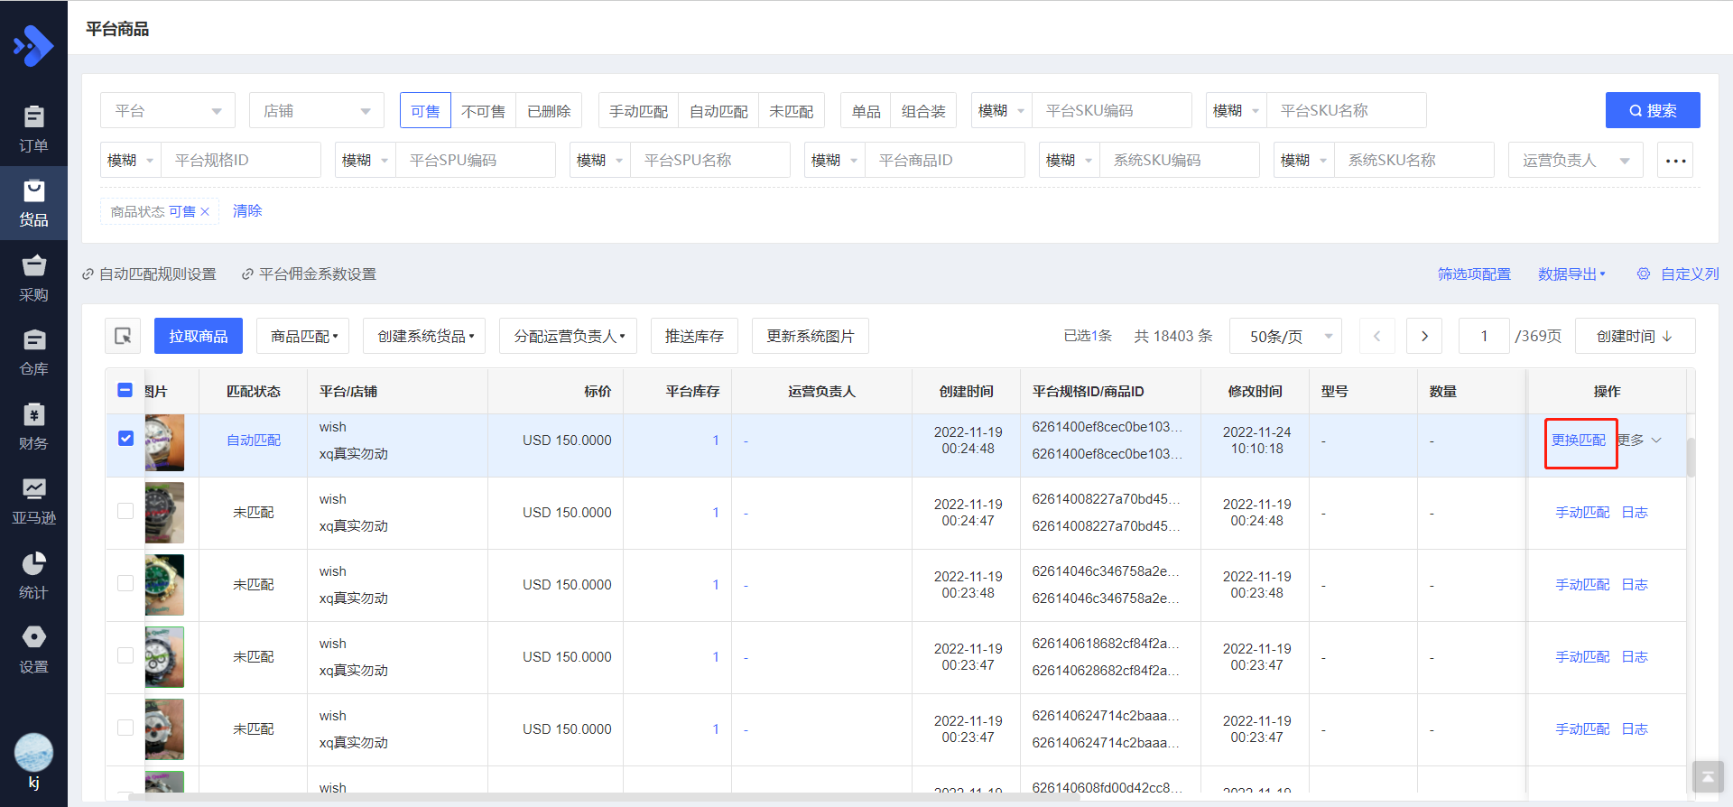
Task: Check the row with ID 626140618682cf84f2a
Action: tap(125, 655)
